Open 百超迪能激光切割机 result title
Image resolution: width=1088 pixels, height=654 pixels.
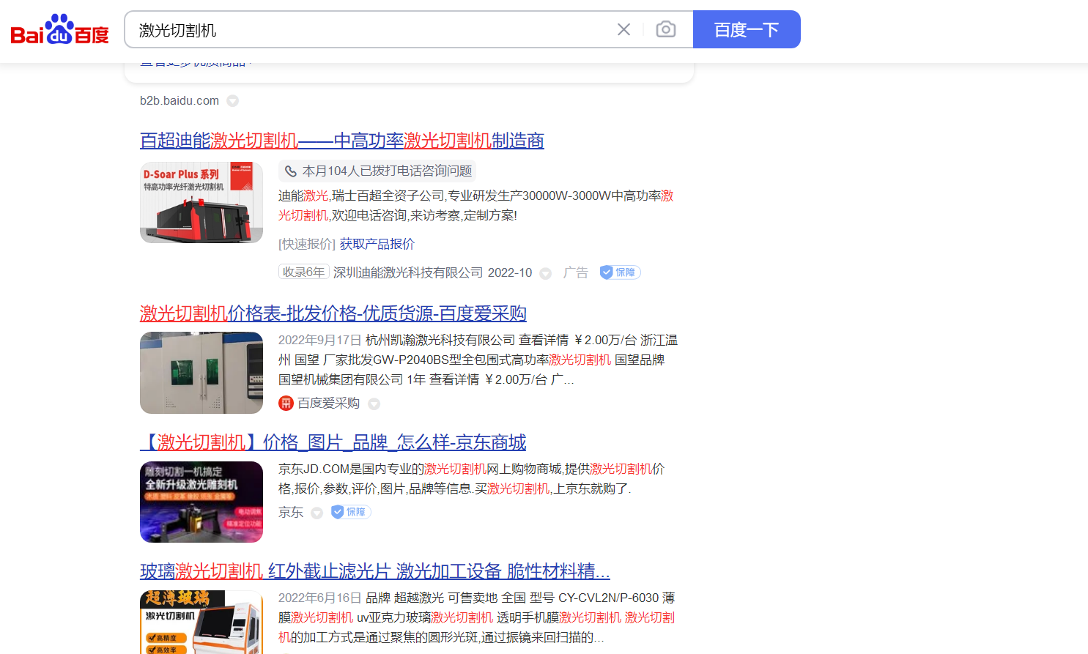click(x=341, y=141)
